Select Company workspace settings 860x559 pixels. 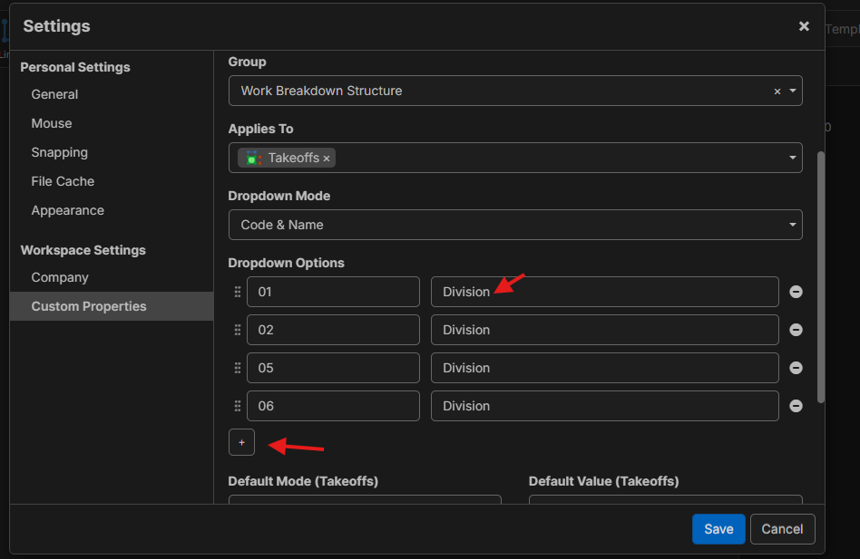pyautogui.click(x=60, y=277)
